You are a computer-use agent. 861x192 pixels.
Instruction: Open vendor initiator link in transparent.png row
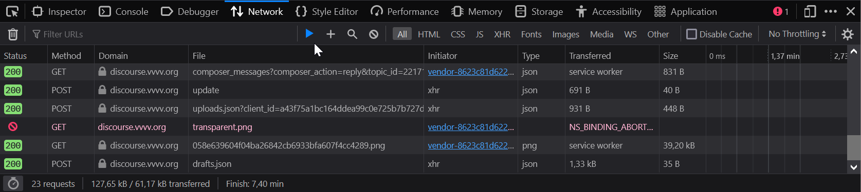coord(470,127)
